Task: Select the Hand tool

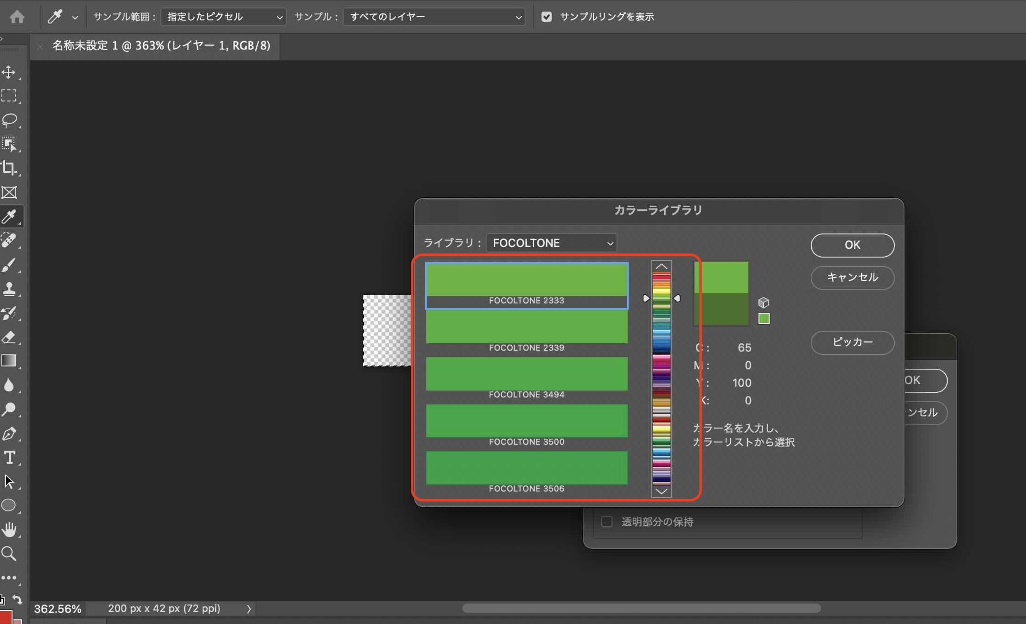Action: pos(9,529)
